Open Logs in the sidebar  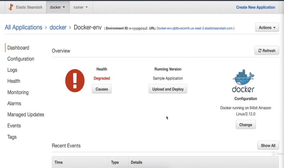point(12,70)
